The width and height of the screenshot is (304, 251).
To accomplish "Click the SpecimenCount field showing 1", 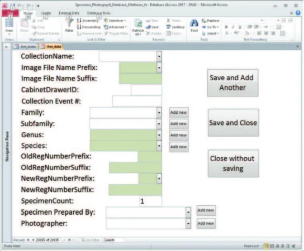I will pos(150,201).
